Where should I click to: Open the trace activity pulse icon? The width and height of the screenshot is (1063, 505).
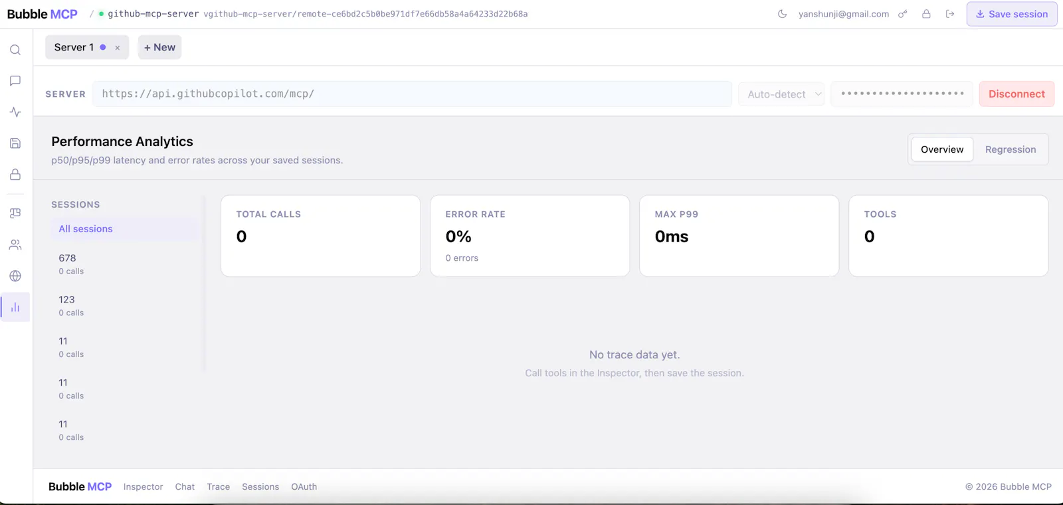(x=15, y=112)
